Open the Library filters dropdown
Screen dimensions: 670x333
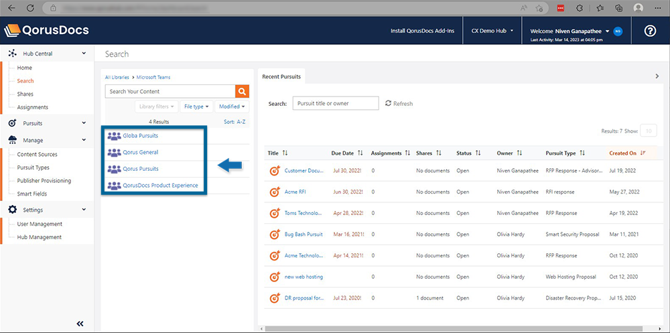(x=157, y=107)
